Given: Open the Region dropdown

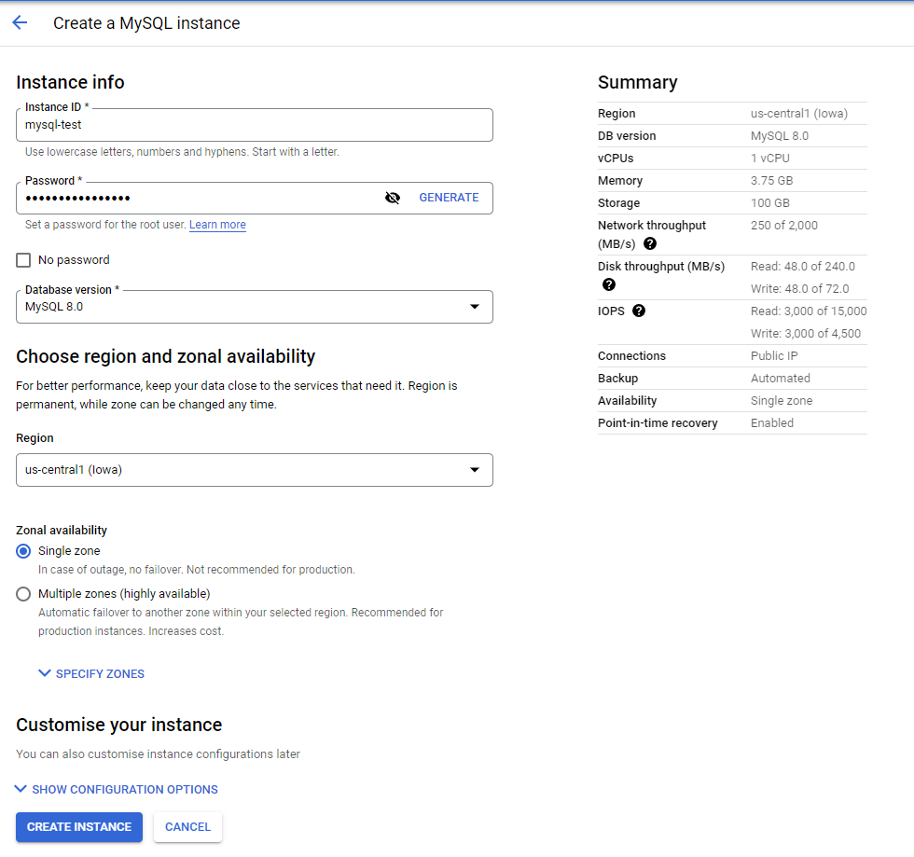Looking at the screenshot, I should pyautogui.click(x=254, y=470).
